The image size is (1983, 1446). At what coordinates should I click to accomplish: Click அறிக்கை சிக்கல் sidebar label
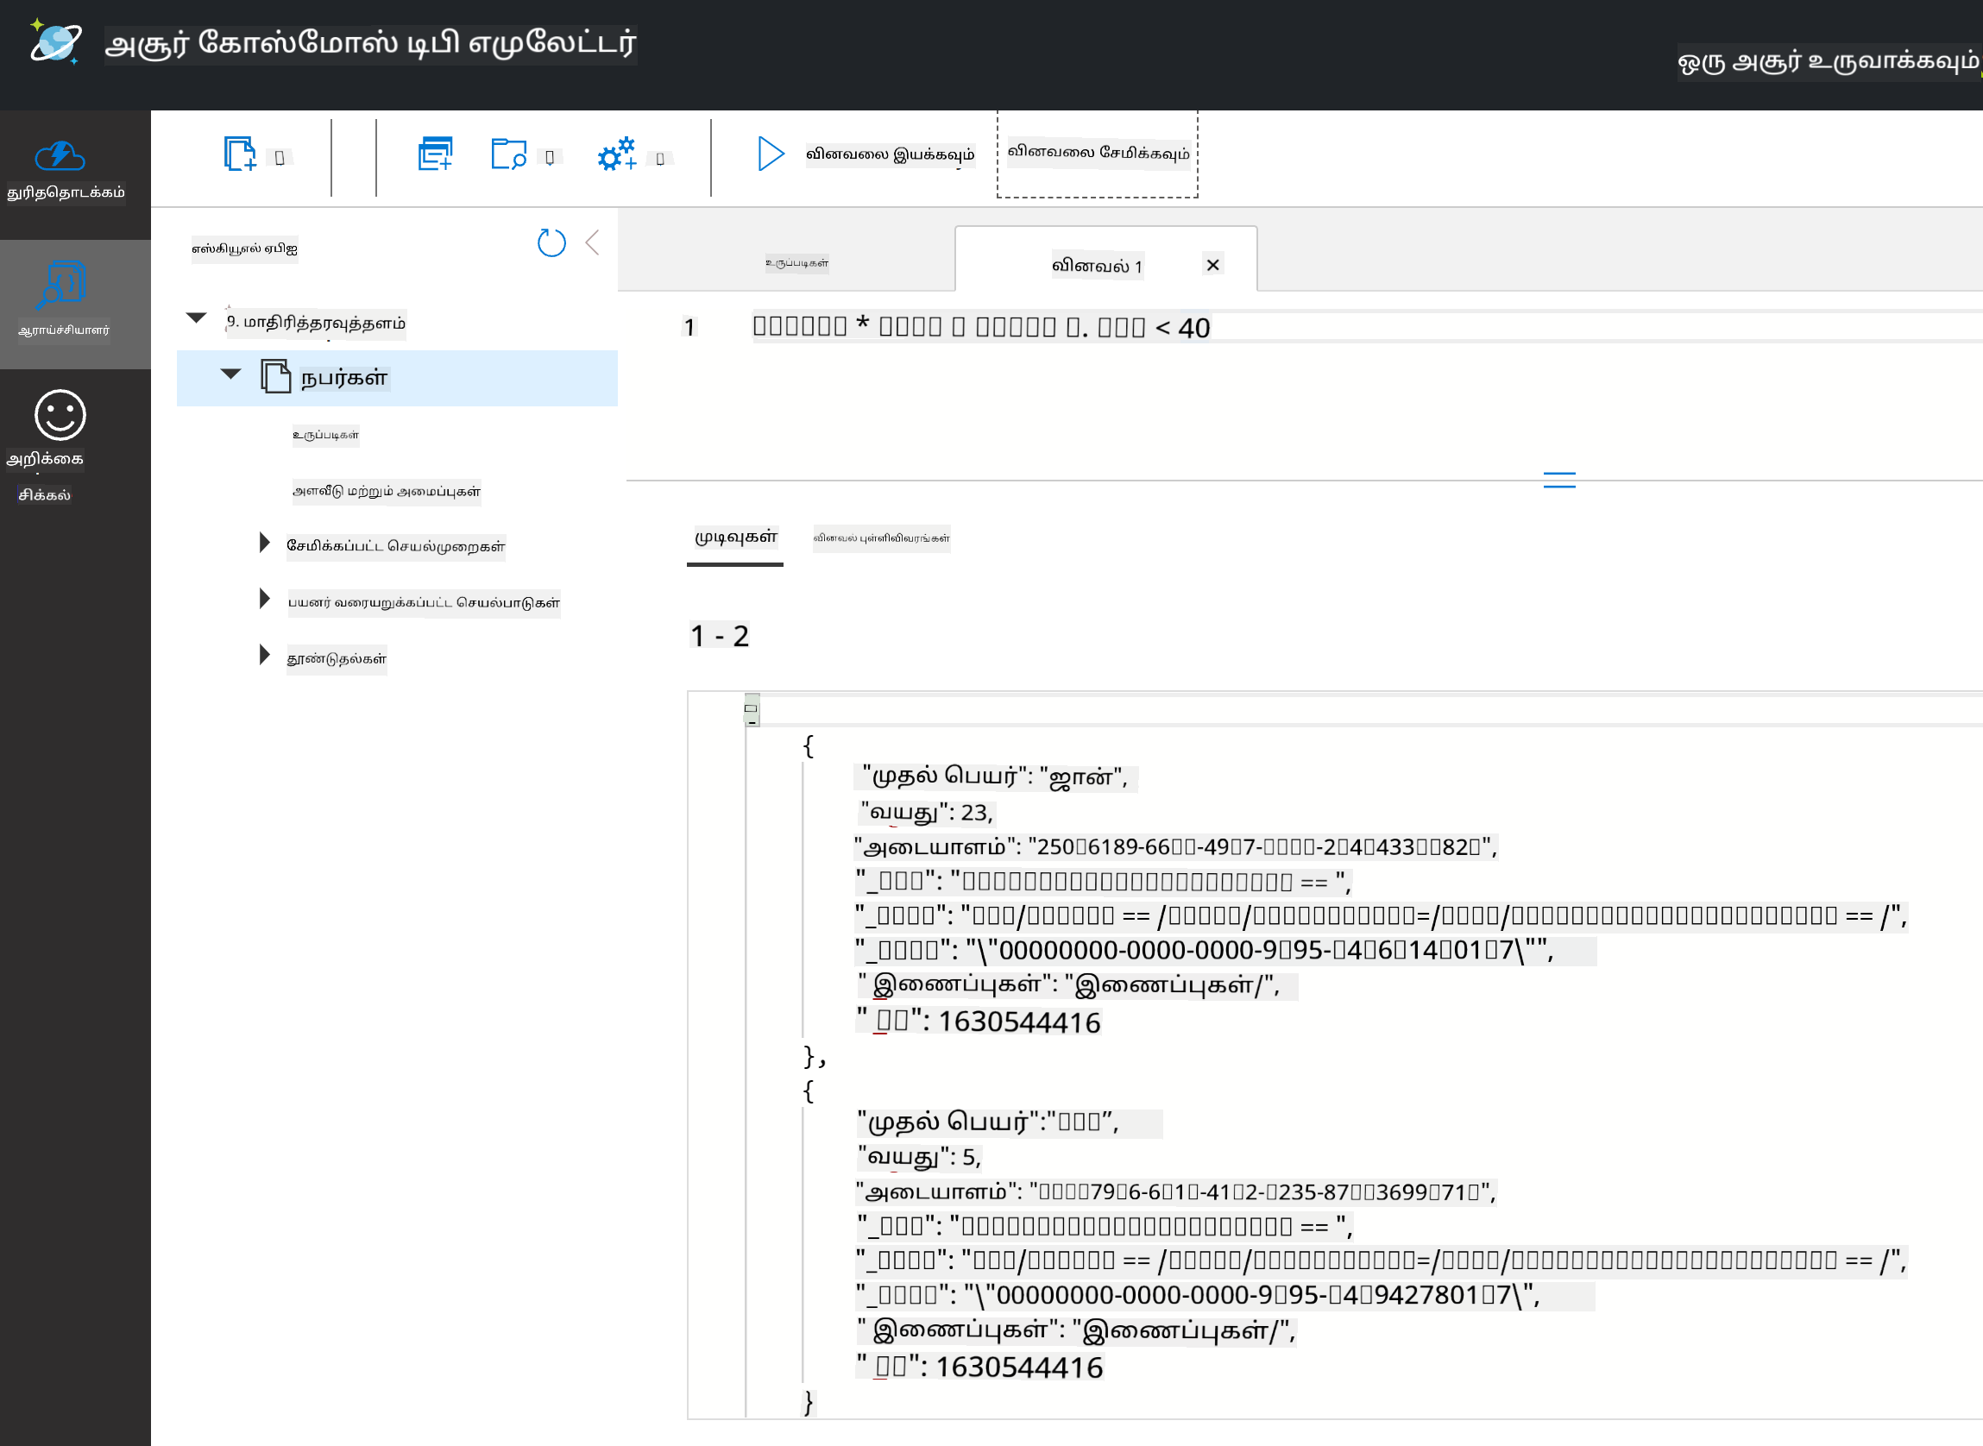46,477
